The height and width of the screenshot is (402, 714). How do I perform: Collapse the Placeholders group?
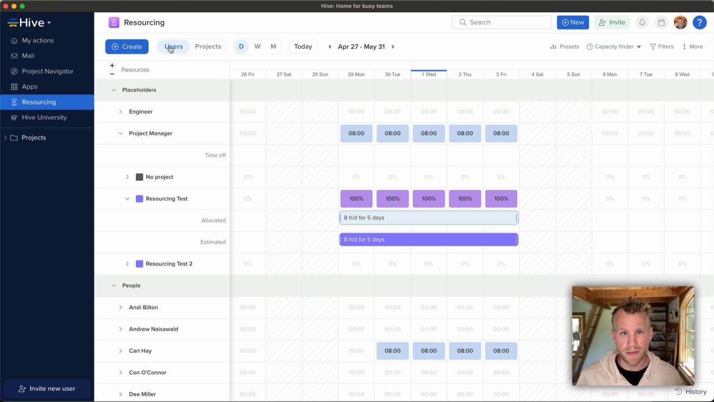114,90
